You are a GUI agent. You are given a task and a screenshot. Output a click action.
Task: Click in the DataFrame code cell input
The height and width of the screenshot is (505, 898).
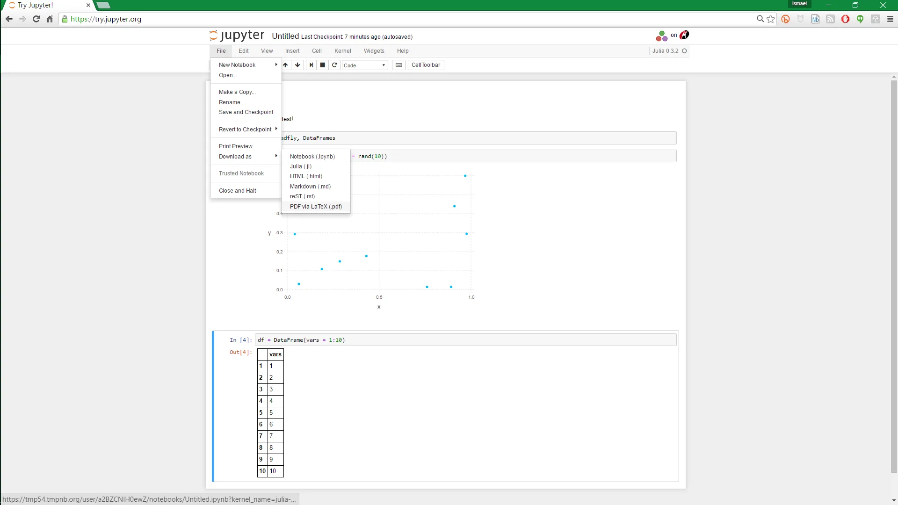[465, 340]
